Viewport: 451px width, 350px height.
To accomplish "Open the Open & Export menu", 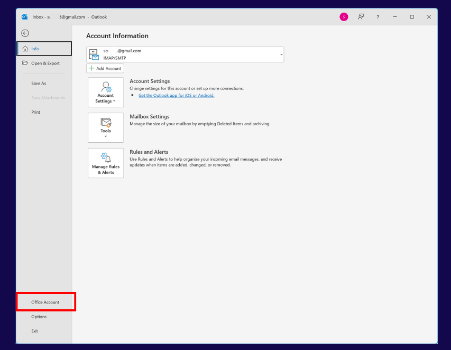I will point(44,63).
